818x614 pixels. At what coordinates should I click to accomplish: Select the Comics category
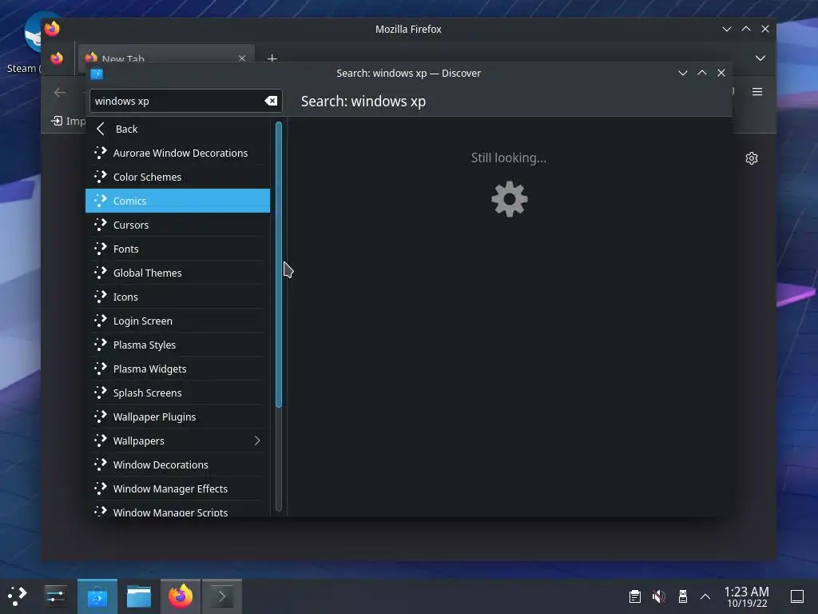pyautogui.click(x=177, y=201)
